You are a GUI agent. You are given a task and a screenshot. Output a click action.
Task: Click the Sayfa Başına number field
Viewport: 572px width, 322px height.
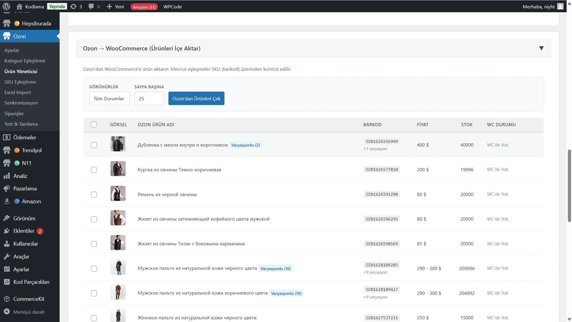tap(149, 98)
